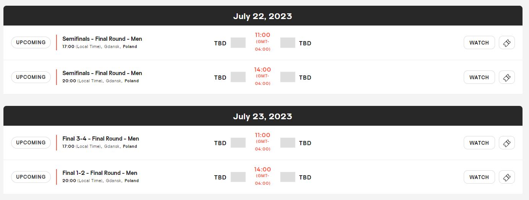Screen dimensions: 529x200
Task: Watch the Final 3-4 match
Action: click(x=479, y=143)
